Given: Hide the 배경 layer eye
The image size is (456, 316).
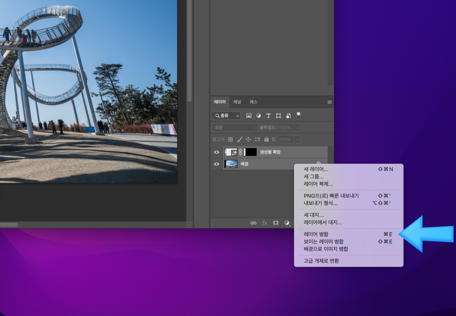Looking at the screenshot, I should coord(216,164).
